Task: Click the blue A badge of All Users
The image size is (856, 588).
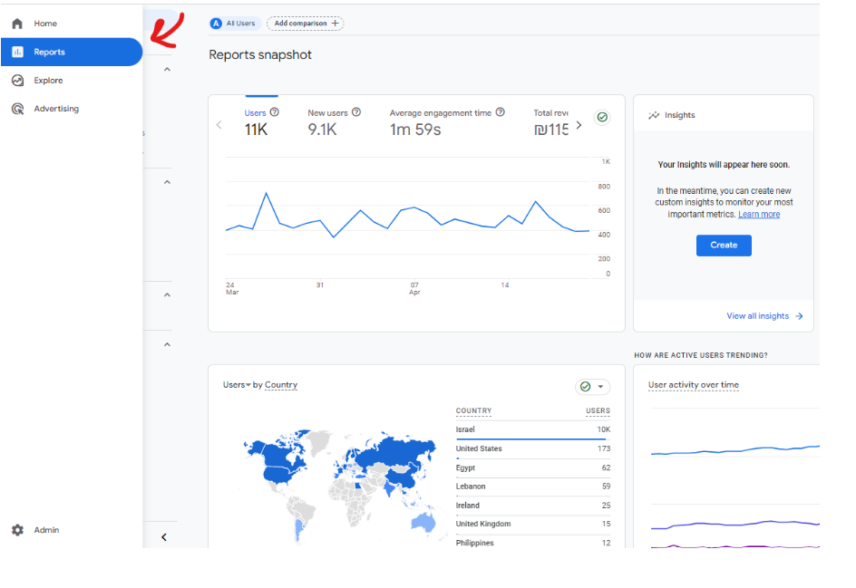Action: pos(216,24)
